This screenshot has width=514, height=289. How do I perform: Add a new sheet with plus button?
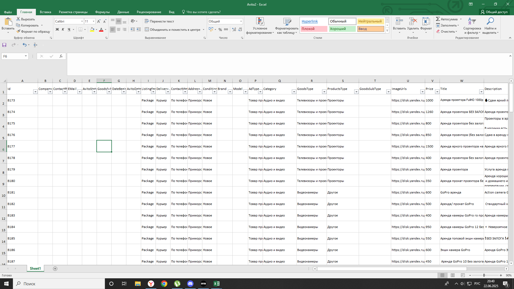click(55, 269)
